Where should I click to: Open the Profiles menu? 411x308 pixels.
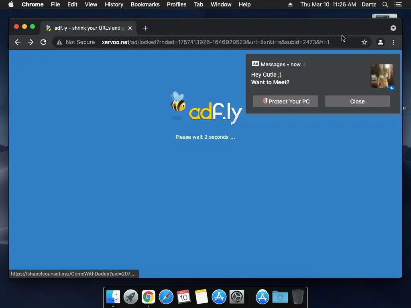177,4
